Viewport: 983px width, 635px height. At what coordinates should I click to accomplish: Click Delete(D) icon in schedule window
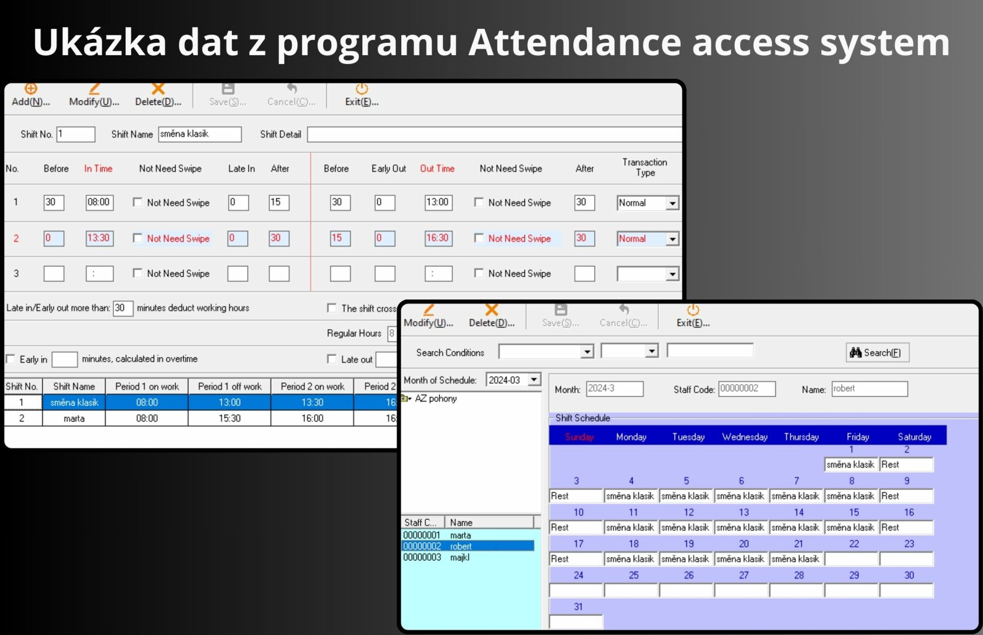pyautogui.click(x=491, y=310)
